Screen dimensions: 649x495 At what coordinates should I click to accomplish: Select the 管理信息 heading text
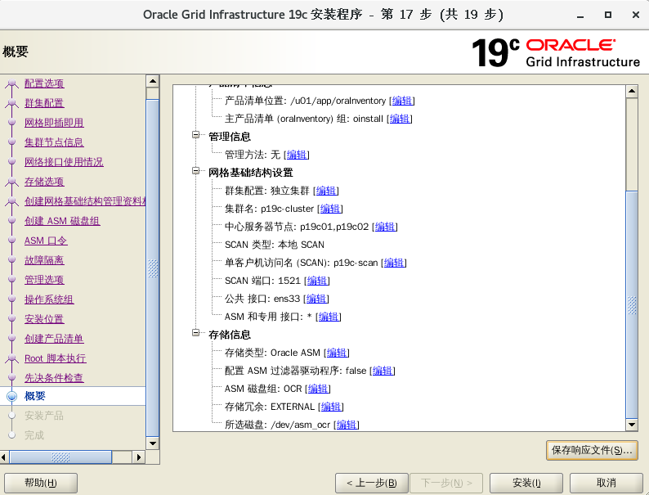[x=230, y=137]
